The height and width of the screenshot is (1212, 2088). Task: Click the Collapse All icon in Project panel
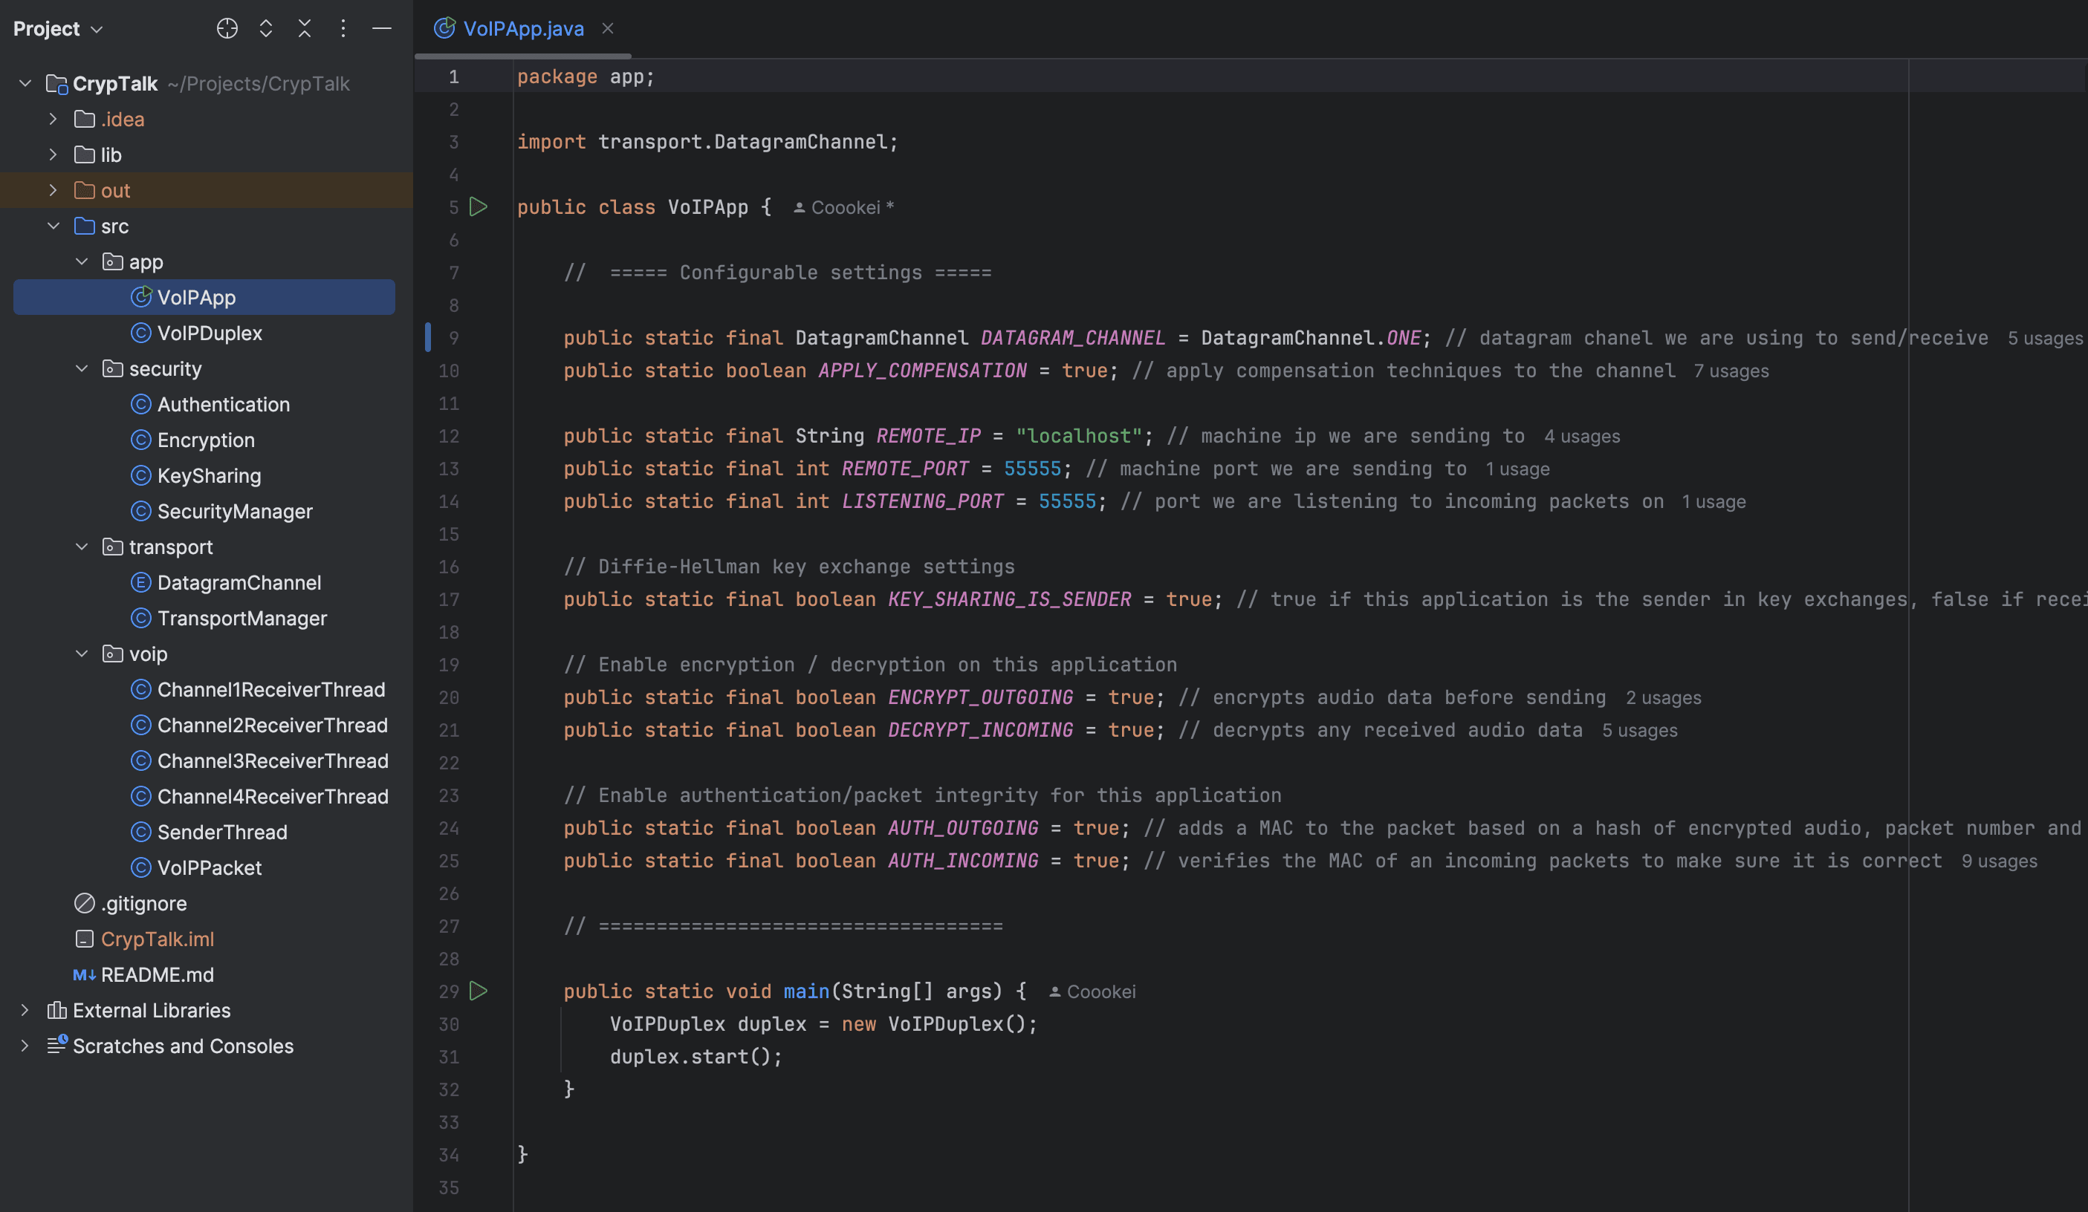click(x=304, y=29)
